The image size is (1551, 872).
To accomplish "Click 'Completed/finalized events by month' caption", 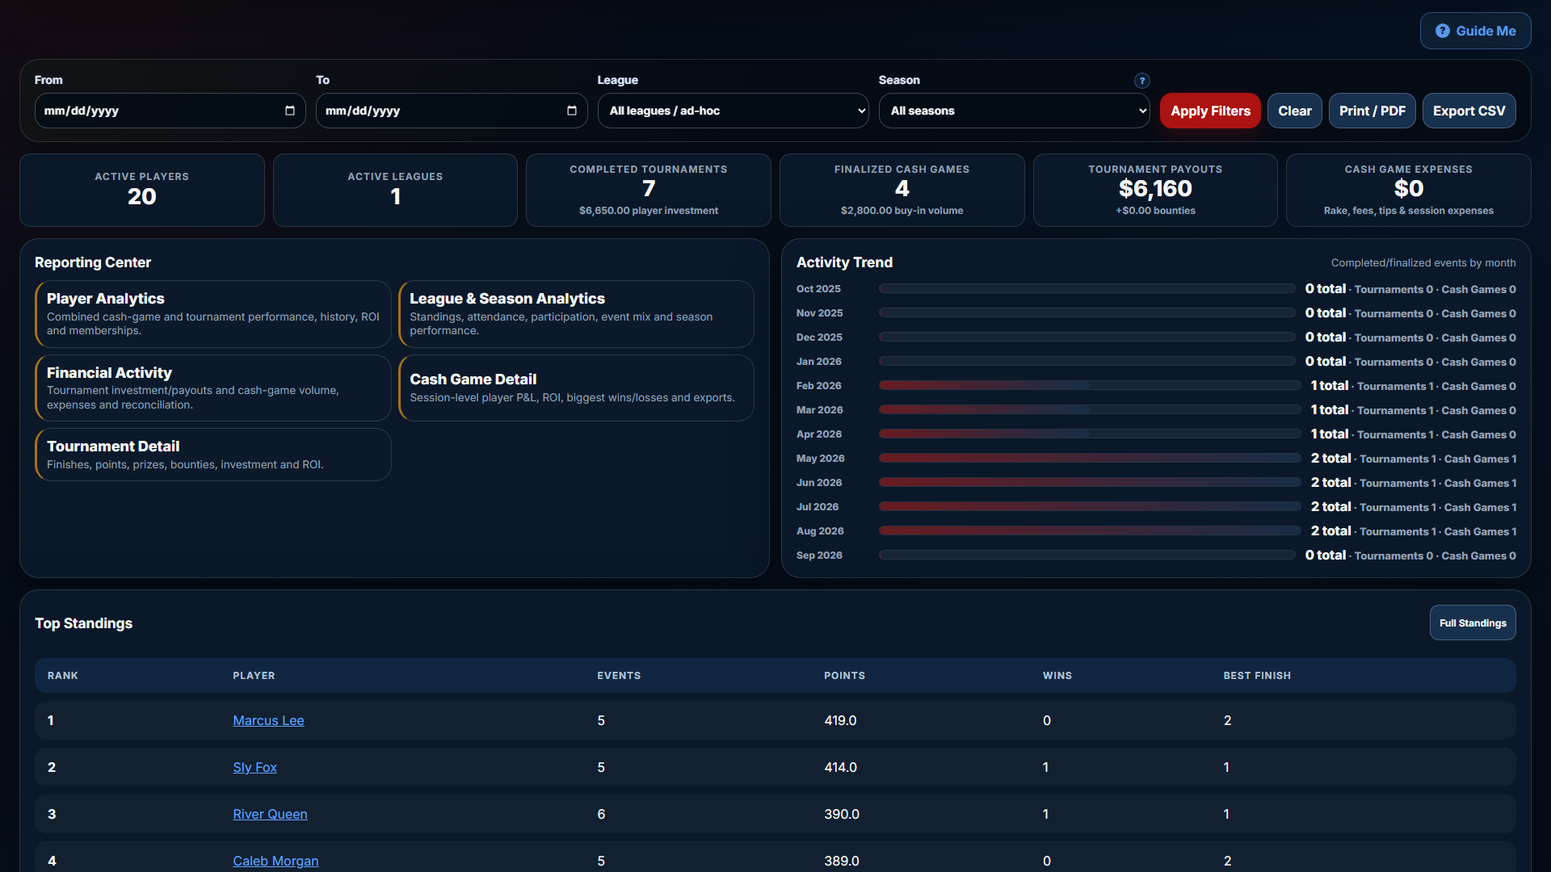I will point(1423,263).
